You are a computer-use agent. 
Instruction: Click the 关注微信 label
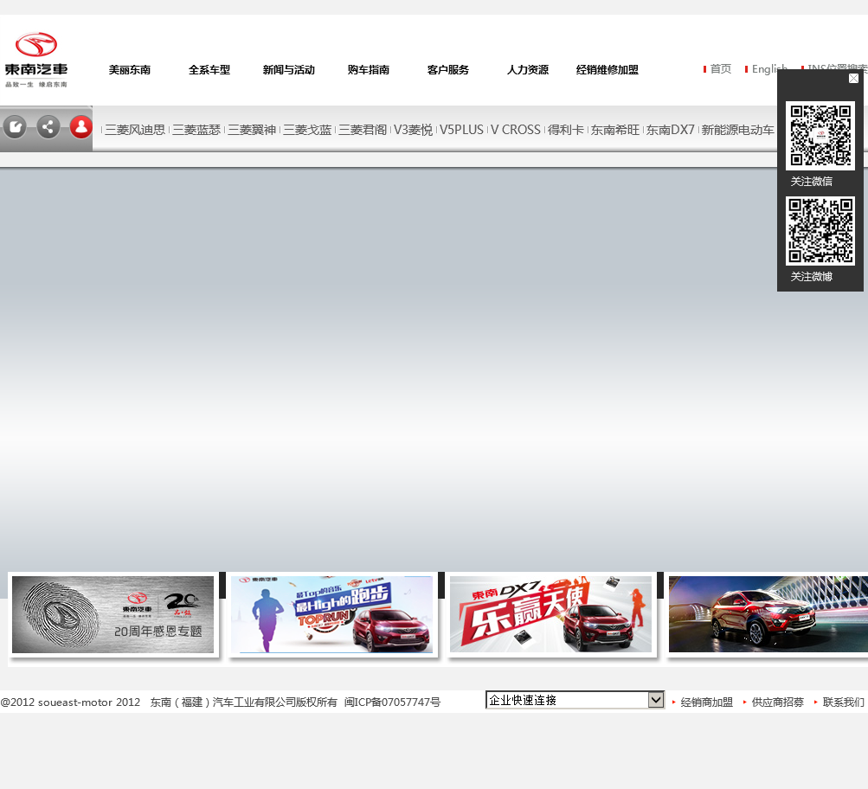pyautogui.click(x=811, y=182)
